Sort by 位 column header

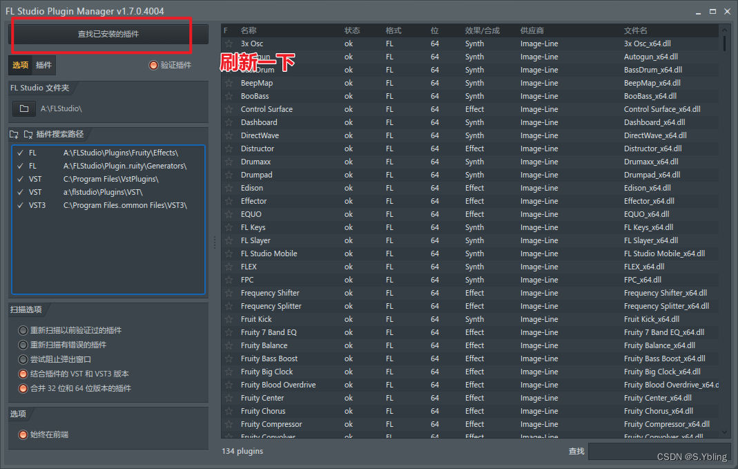tap(434, 30)
